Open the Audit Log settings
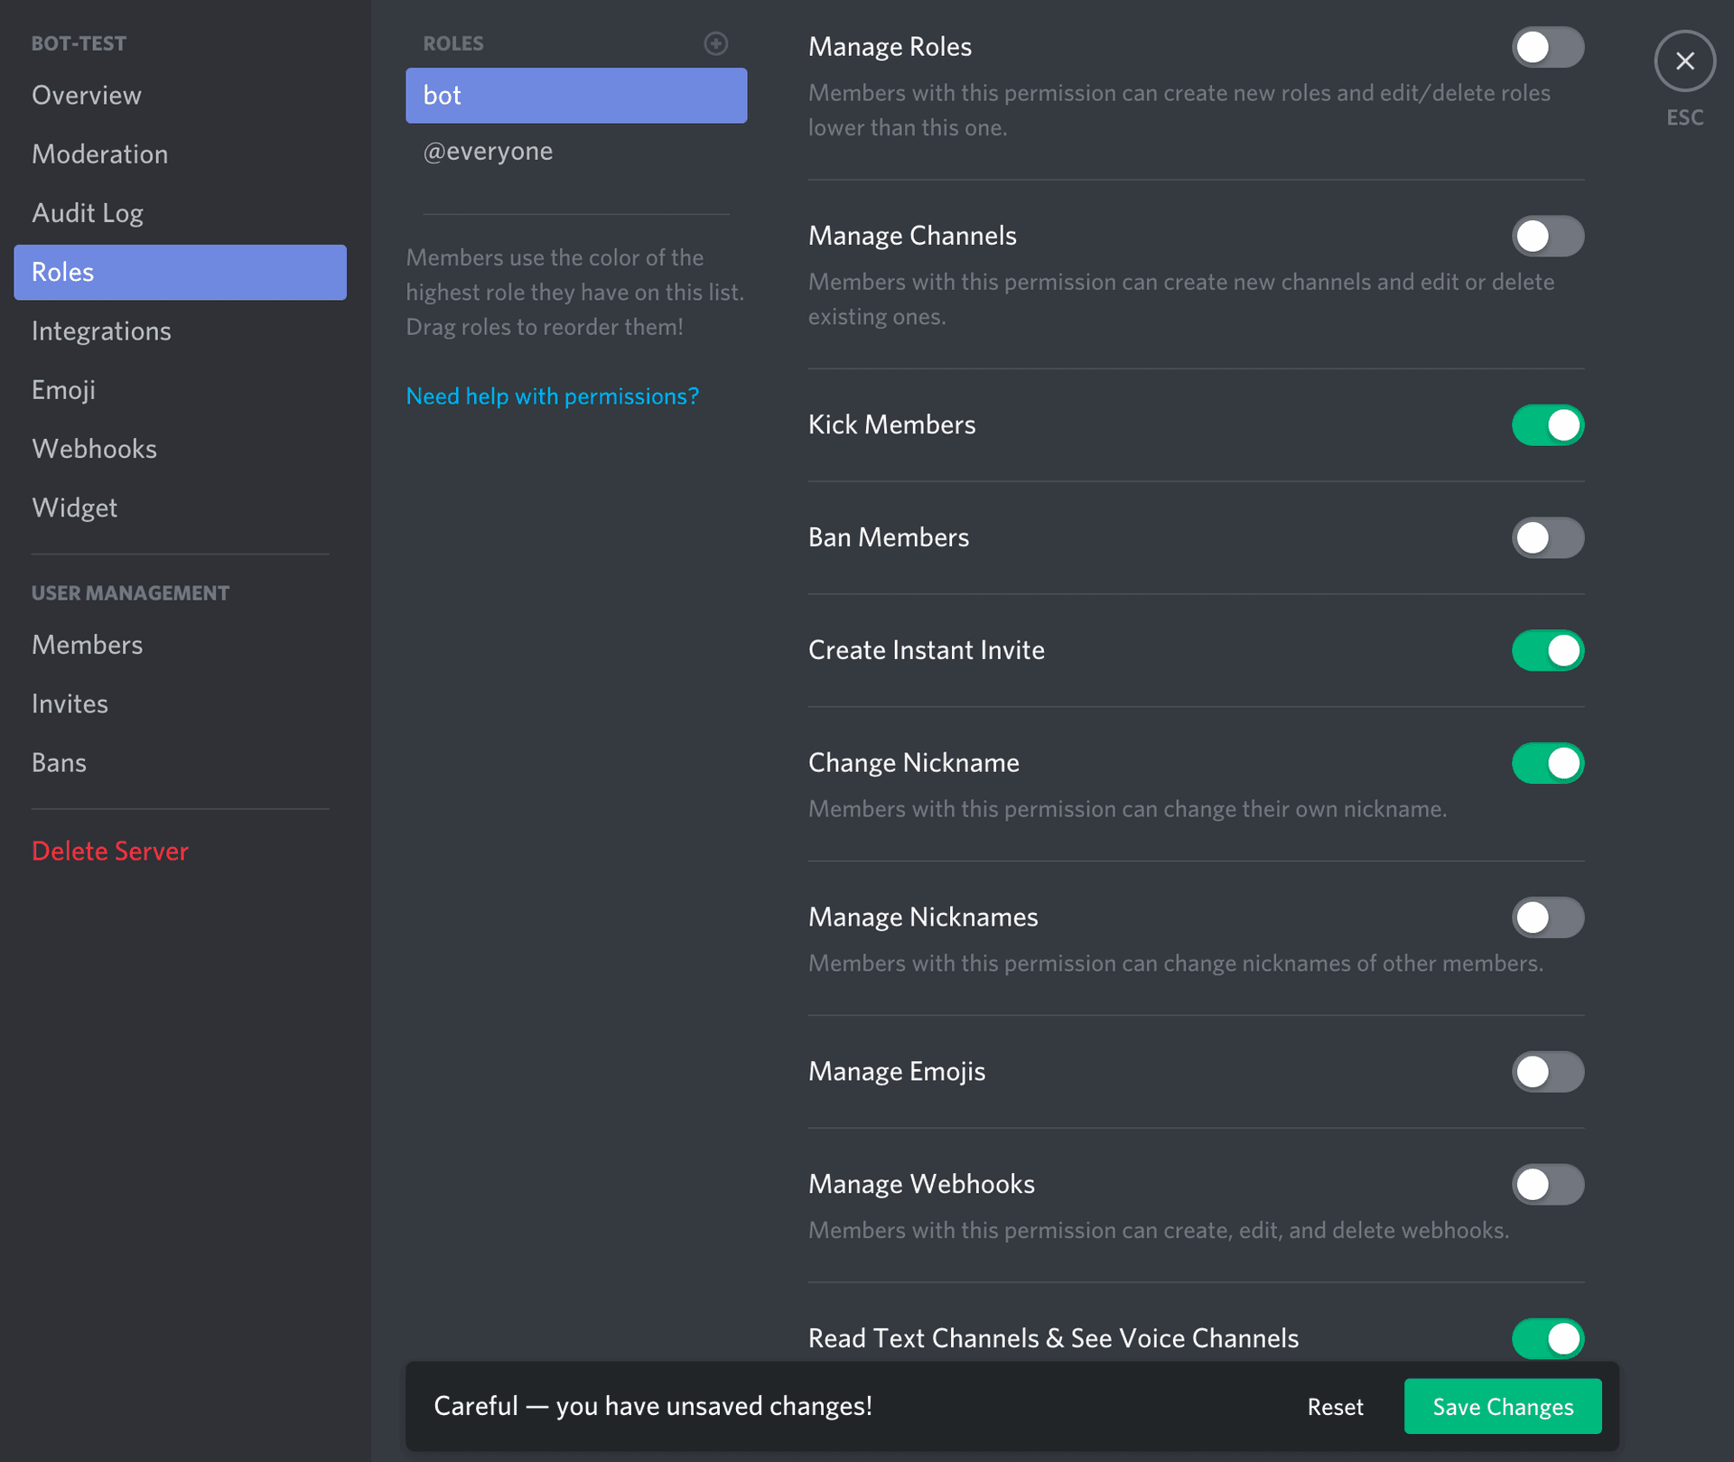This screenshot has height=1462, width=1734. 87,213
